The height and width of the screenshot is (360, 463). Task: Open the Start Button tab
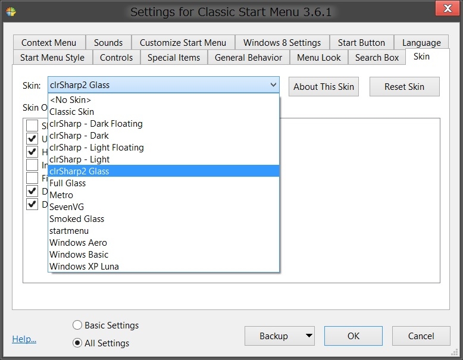(x=361, y=42)
